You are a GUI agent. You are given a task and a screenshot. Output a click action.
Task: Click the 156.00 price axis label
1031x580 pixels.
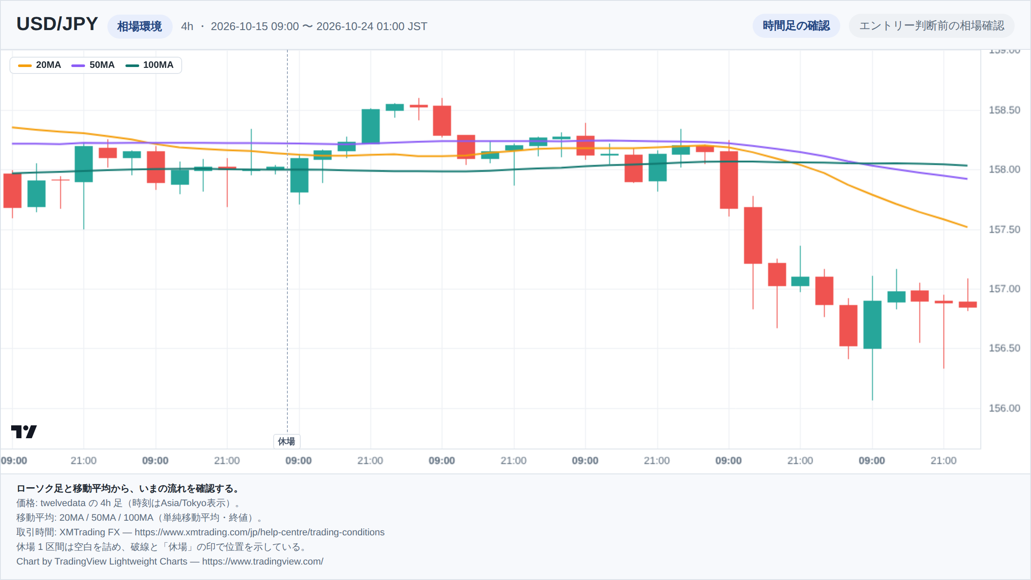(x=1004, y=408)
